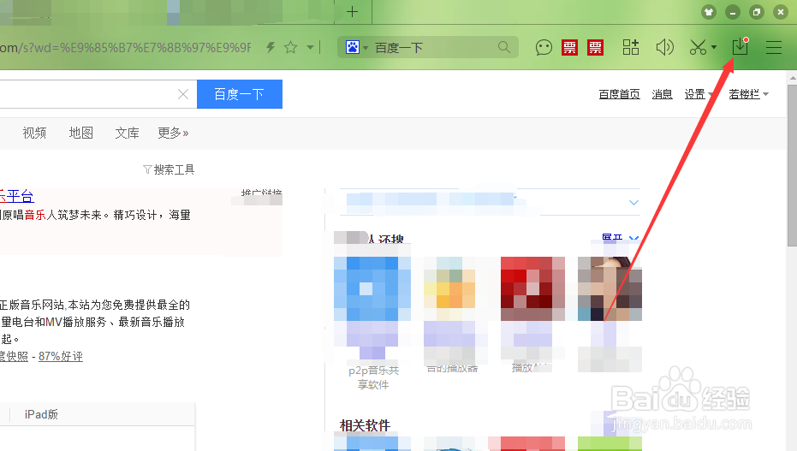Click the scissors screenshot tool

point(698,47)
